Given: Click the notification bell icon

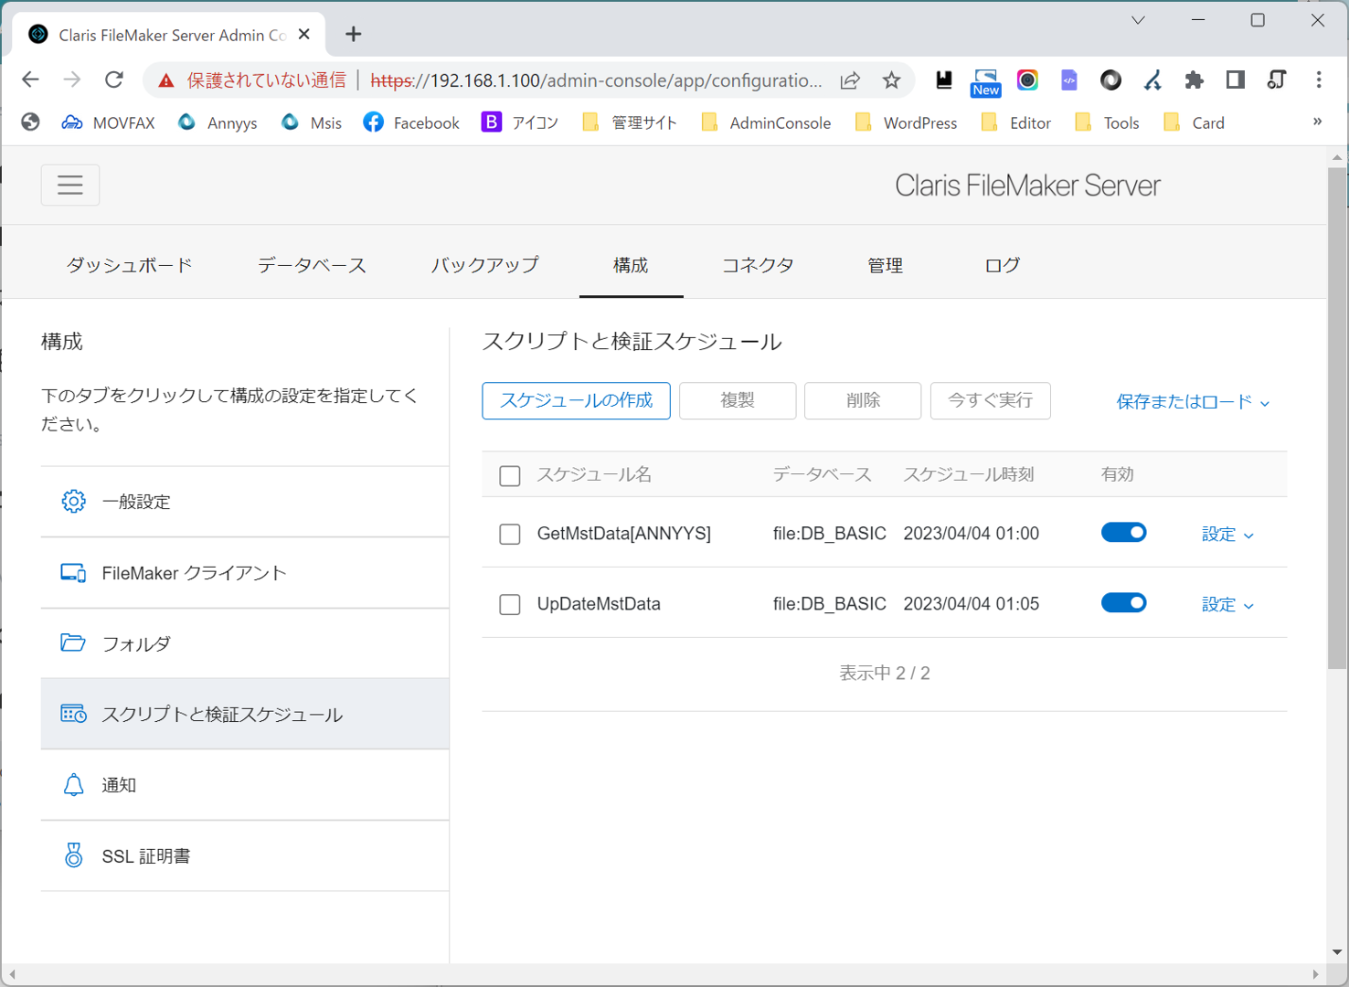Looking at the screenshot, I should point(73,785).
